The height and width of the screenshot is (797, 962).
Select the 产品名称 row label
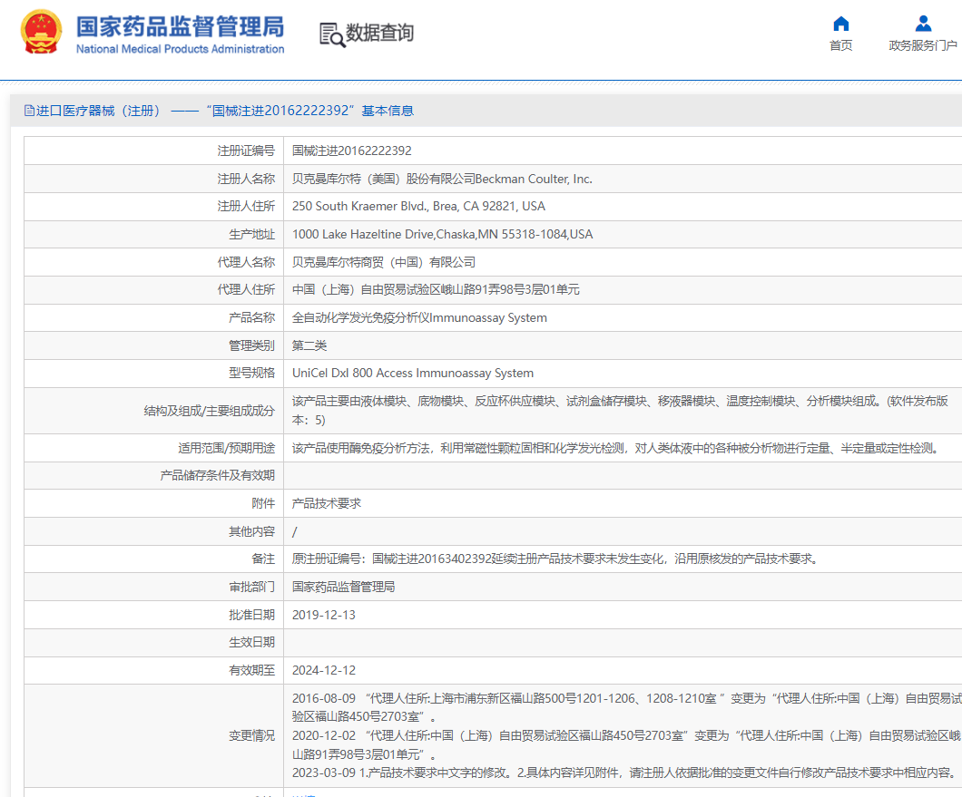click(x=251, y=317)
